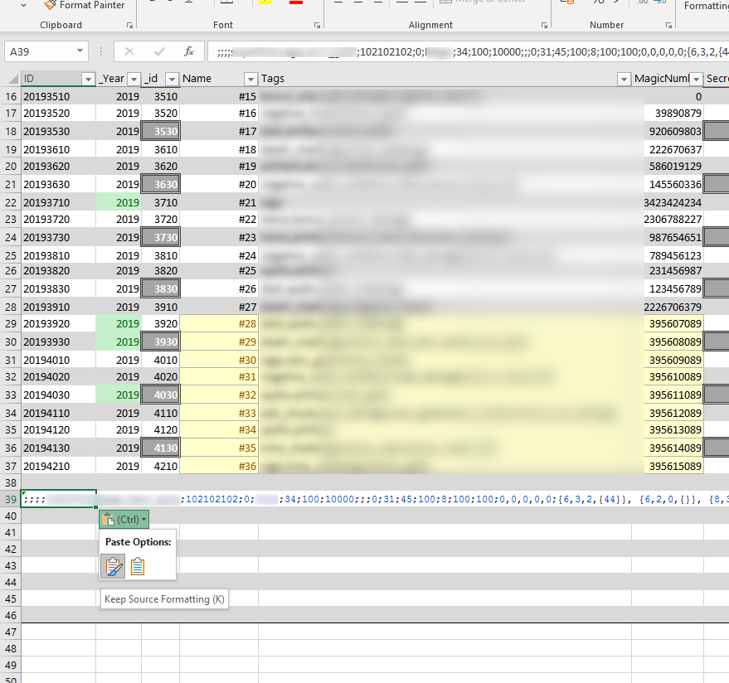Viewport: 729px width, 683px height.
Task: Click cell with ID 20194210
Action: coord(59,466)
